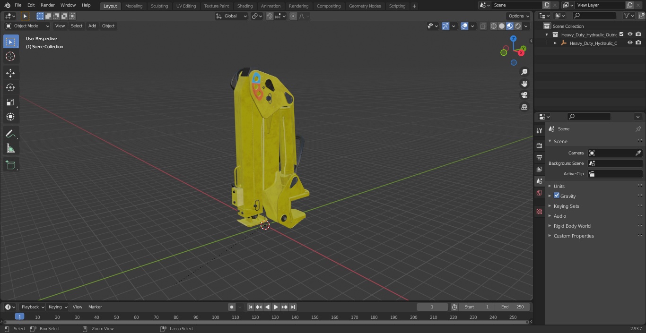This screenshot has height=333, width=646.
Task: Switch to the UV Editing workspace tab
Action: pos(186,6)
